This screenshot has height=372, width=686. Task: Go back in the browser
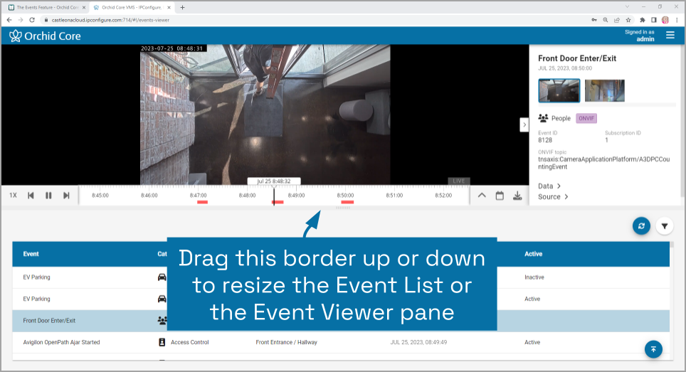9,20
